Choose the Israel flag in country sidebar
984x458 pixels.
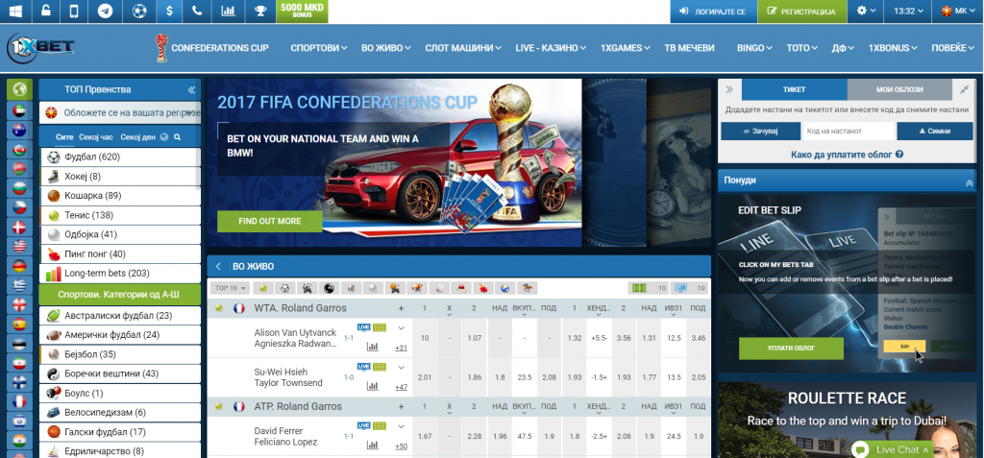(x=19, y=422)
